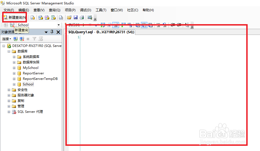Image resolution: width=260 pixels, height=151 pixels.
Task: Open the 查询(Q) Query menu
Action: coord(54,10)
